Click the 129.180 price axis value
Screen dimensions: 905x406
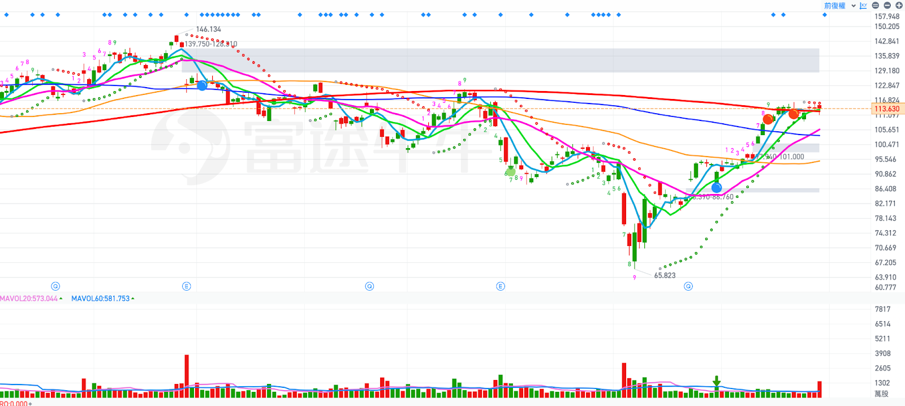point(887,71)
